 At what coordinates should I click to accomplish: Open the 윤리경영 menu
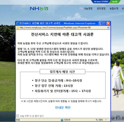coord(101,9)
